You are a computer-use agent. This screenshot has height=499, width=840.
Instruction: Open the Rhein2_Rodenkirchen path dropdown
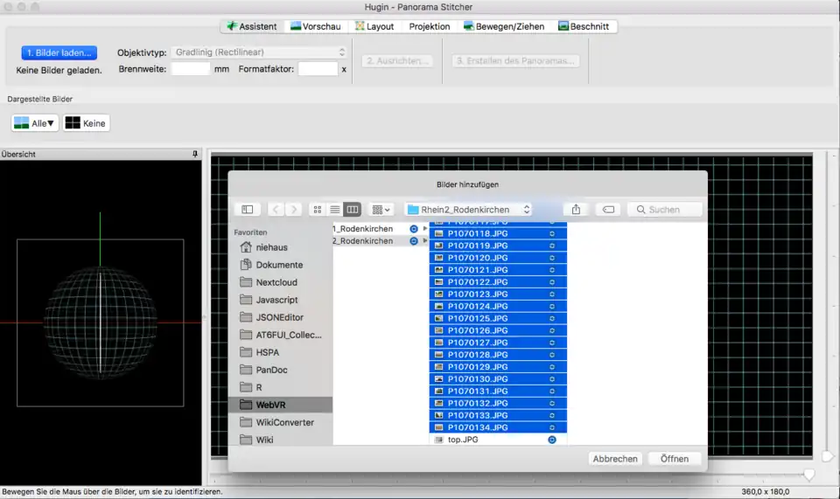click(x=468, y=210)
